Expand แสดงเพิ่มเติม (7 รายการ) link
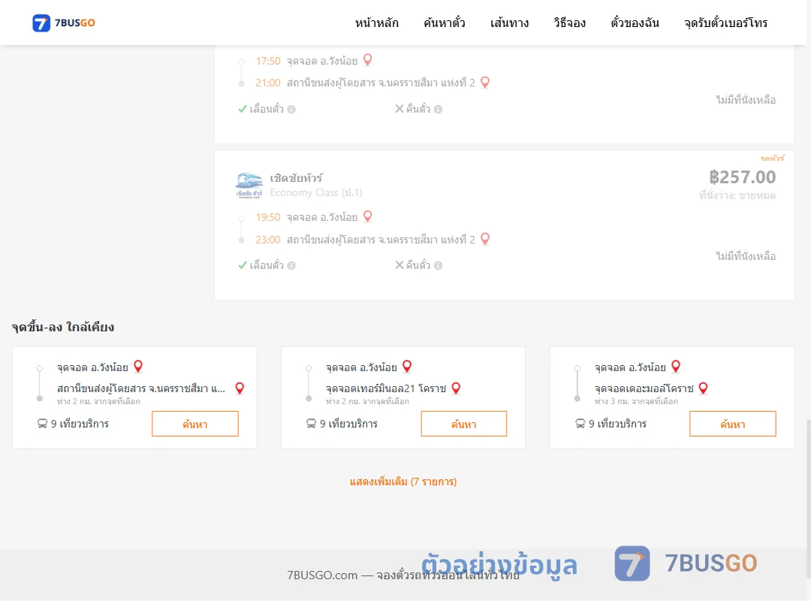Image resolution: width=811 pixels, height=601 pixels. click(x=403, y=482)
